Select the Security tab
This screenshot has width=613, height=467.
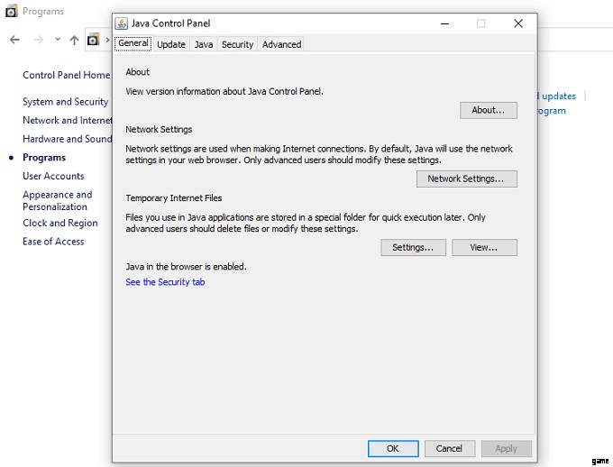click(x=237, y=44)
